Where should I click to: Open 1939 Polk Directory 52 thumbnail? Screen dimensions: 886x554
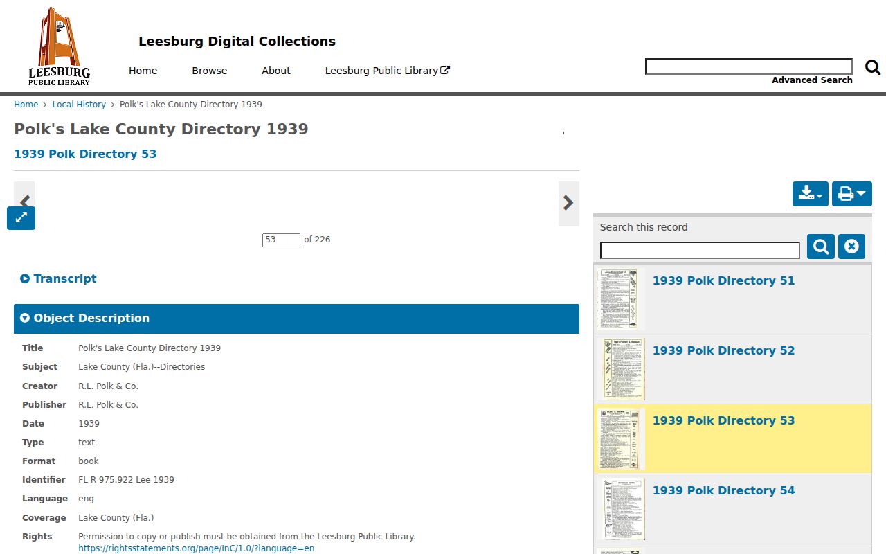point(621,369)
